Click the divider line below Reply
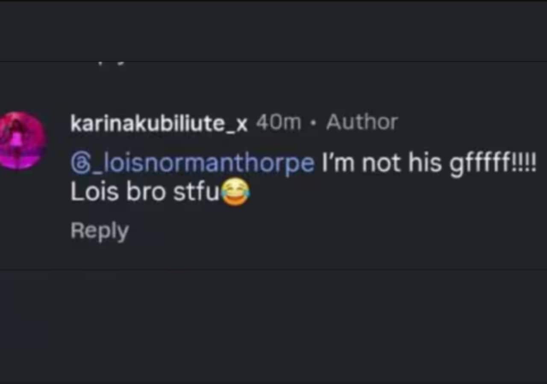547x384 pixels. pyautogui.click(x=273, y=270)
